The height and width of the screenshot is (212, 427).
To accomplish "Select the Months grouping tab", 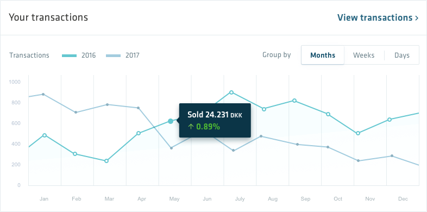I will tap(323, 55).
